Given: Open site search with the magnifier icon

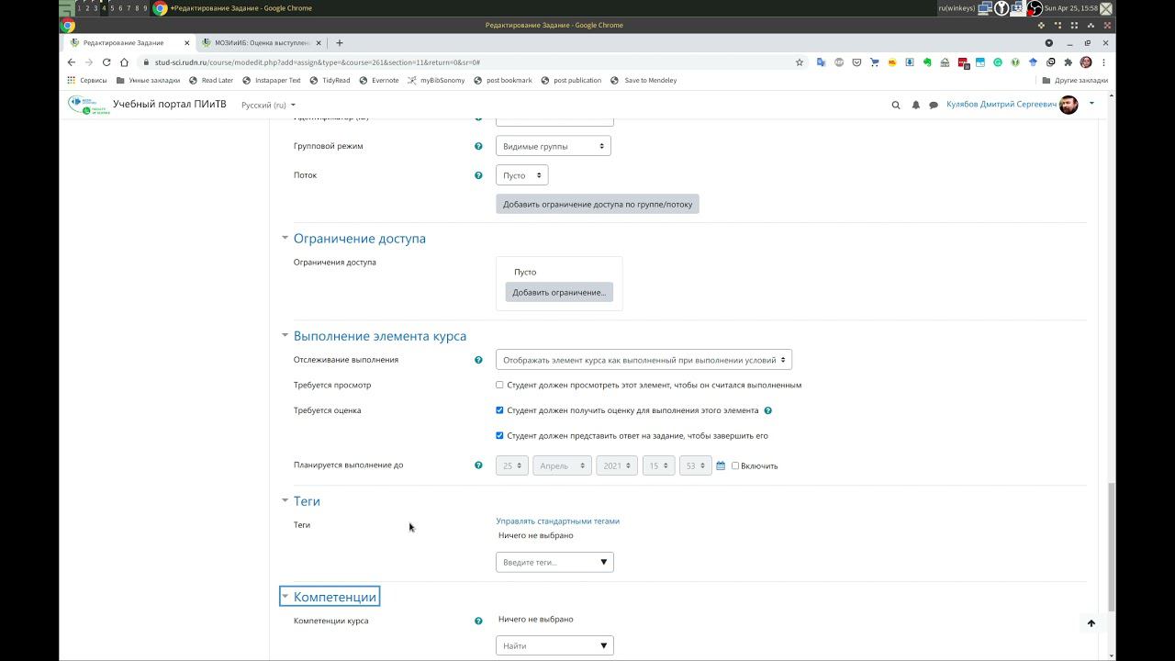Looking at the screenshot, I should pyautogui.click(x=896, y=105).
